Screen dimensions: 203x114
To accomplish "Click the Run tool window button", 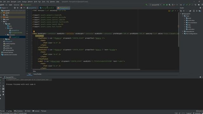I will pyautogui.click(x=9, y=111).
